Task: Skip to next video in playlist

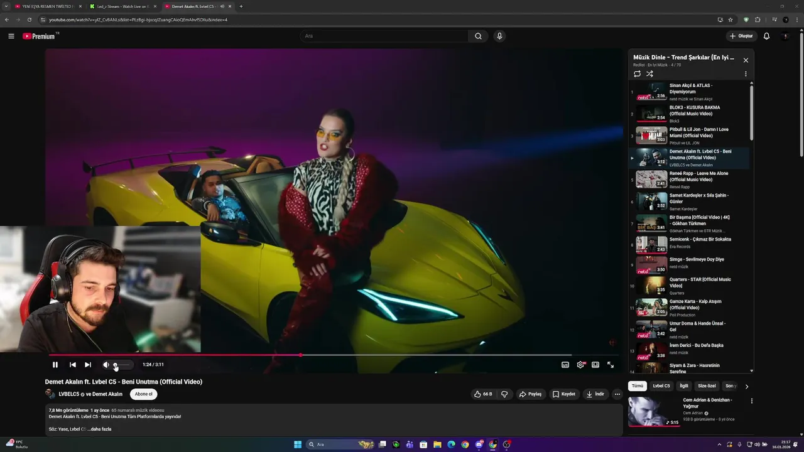Action: pos(88,365)
